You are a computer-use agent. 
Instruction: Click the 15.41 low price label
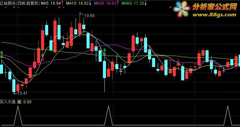click(x=22, y=93)
